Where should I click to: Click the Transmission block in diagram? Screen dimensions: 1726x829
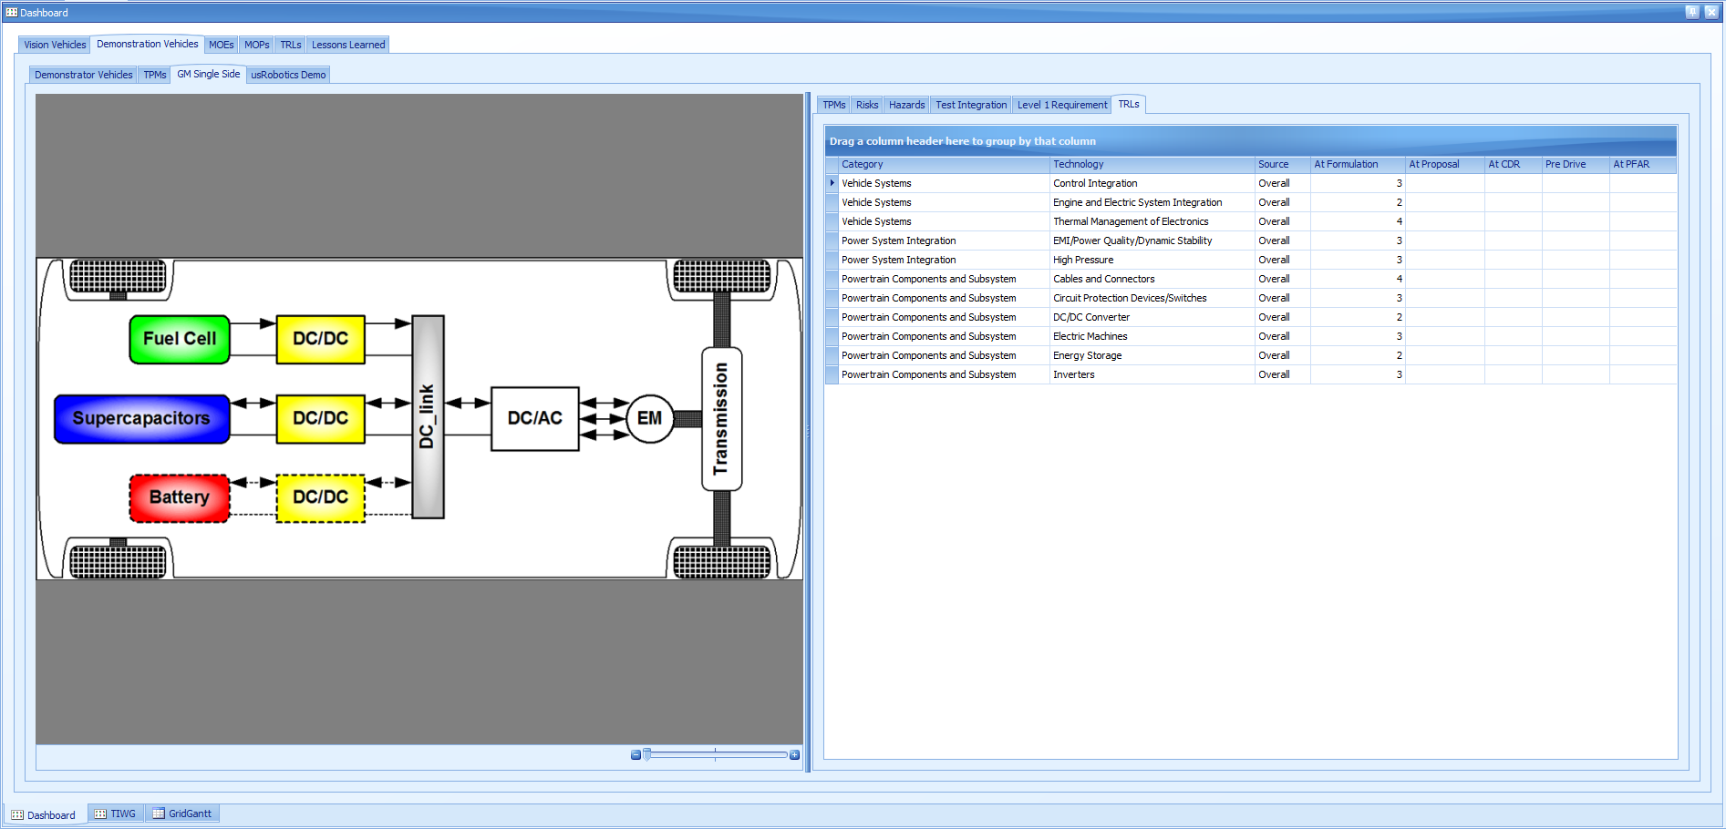[x=721, y=419]
